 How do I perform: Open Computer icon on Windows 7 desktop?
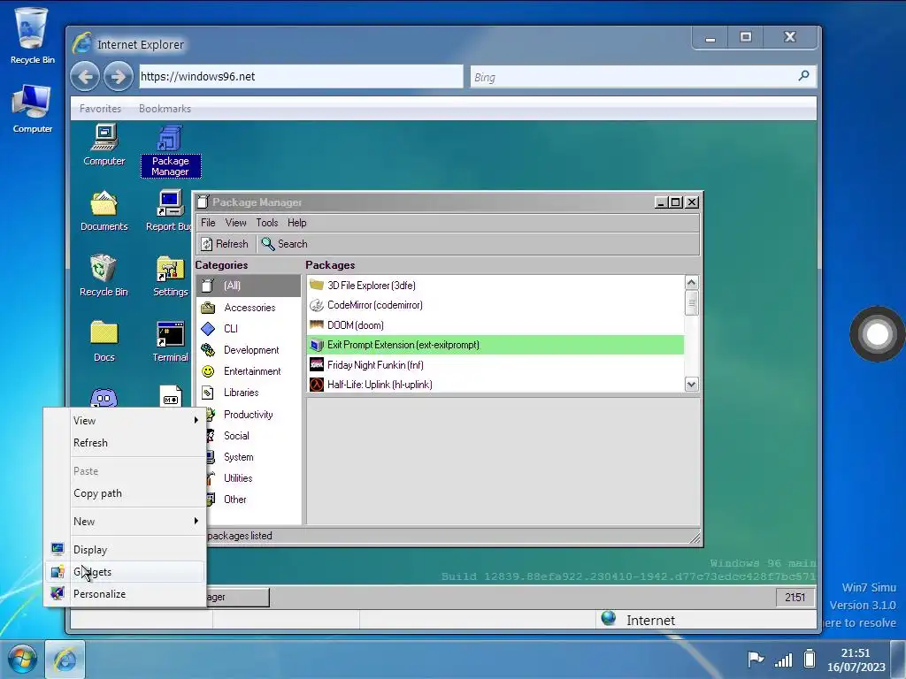tap(32, 109)
